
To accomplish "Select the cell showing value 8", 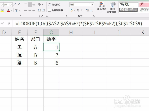I will [51, 62].
